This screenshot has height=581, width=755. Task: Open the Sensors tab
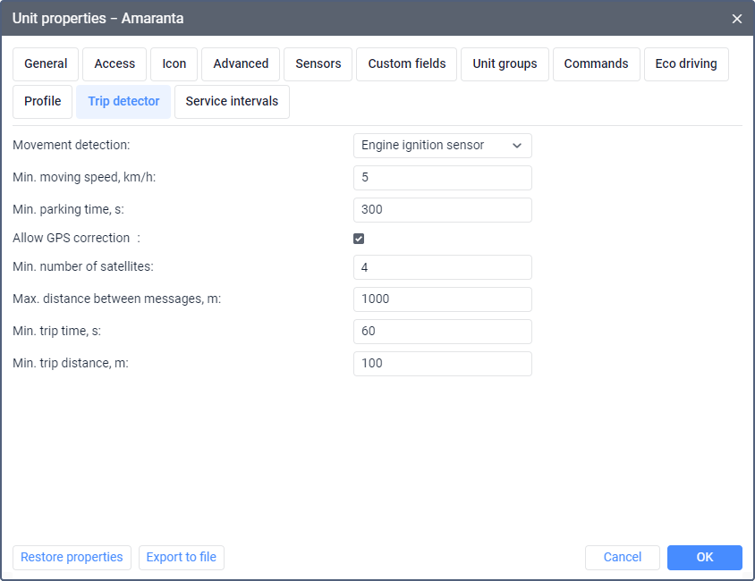(x=318, y=64)
